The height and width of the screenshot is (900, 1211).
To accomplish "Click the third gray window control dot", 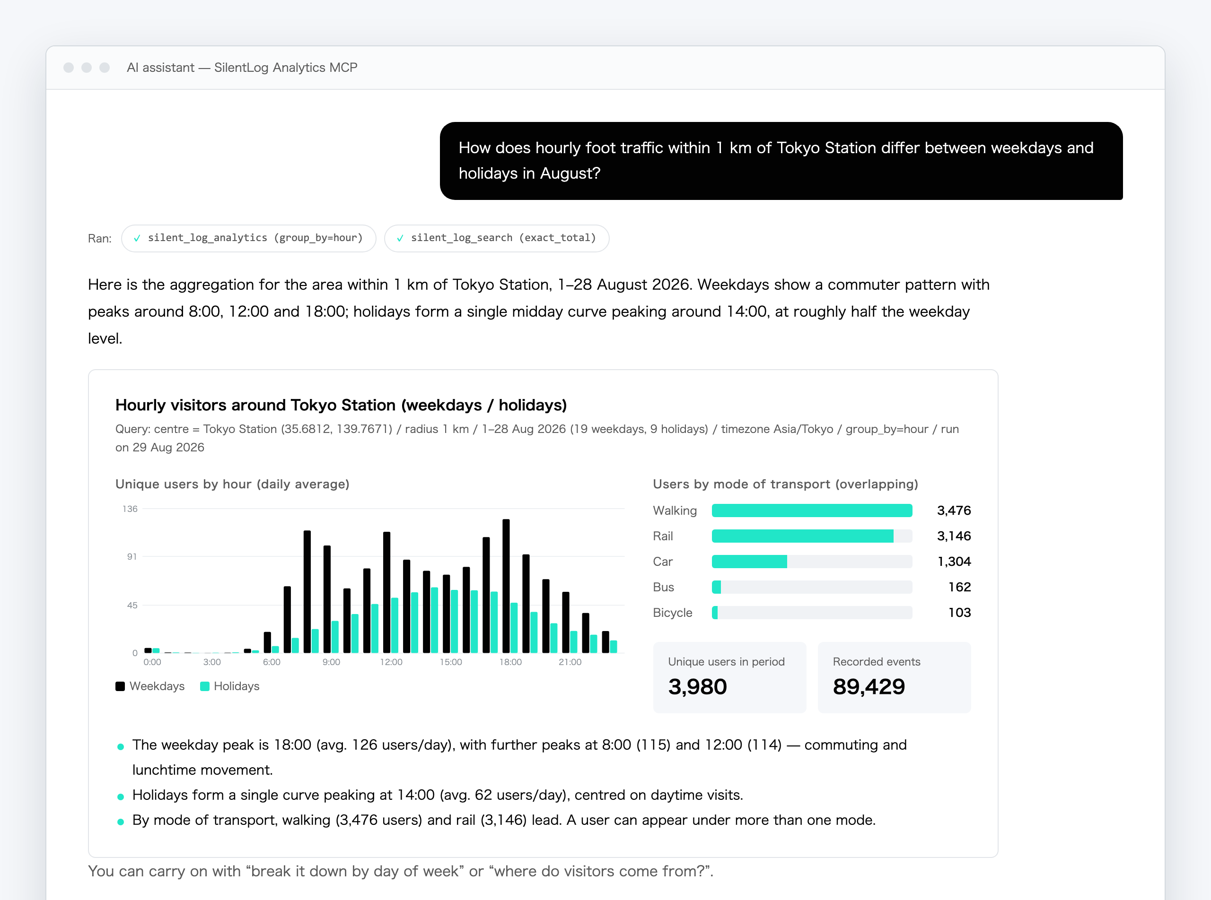I will 105,68.
